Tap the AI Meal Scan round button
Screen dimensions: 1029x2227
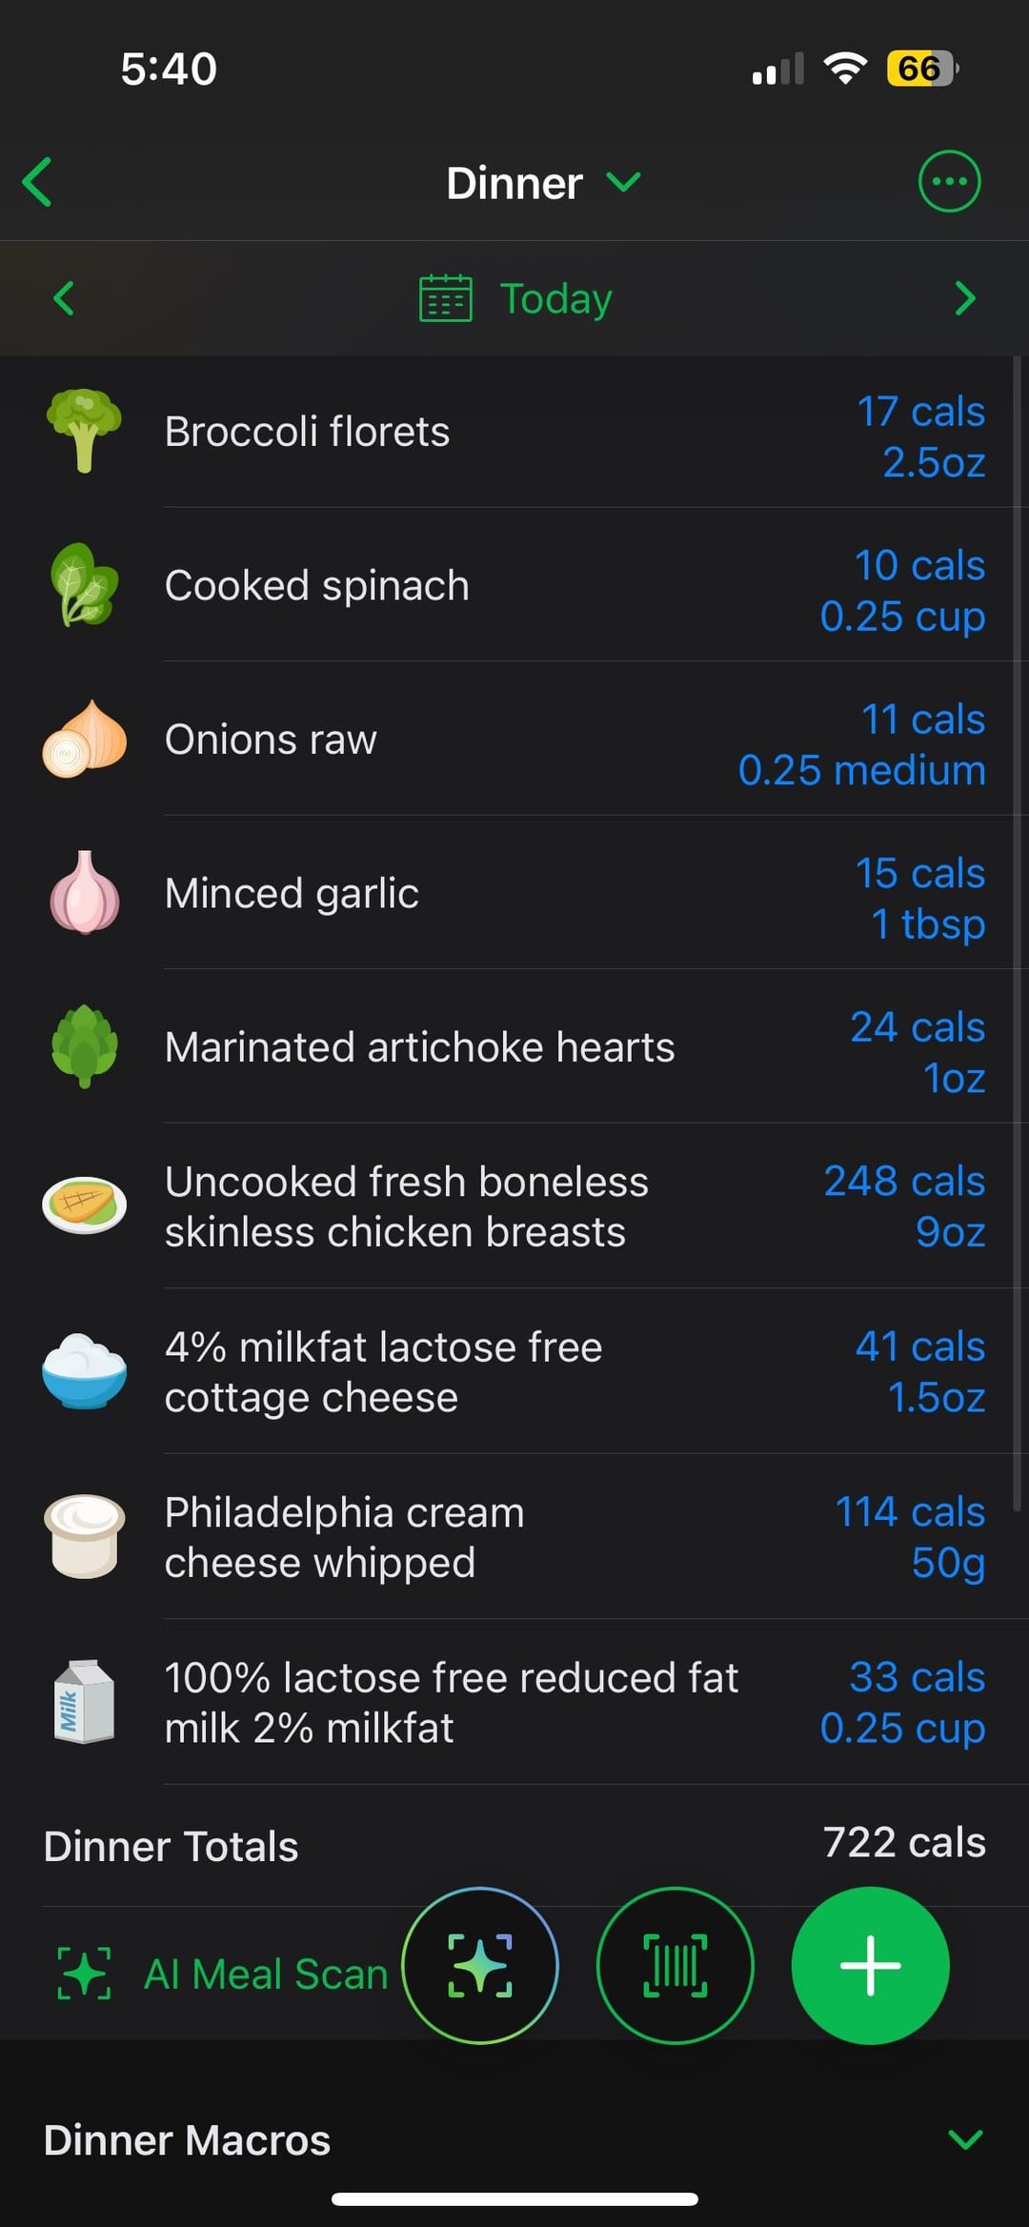[x=480, y=1965]
